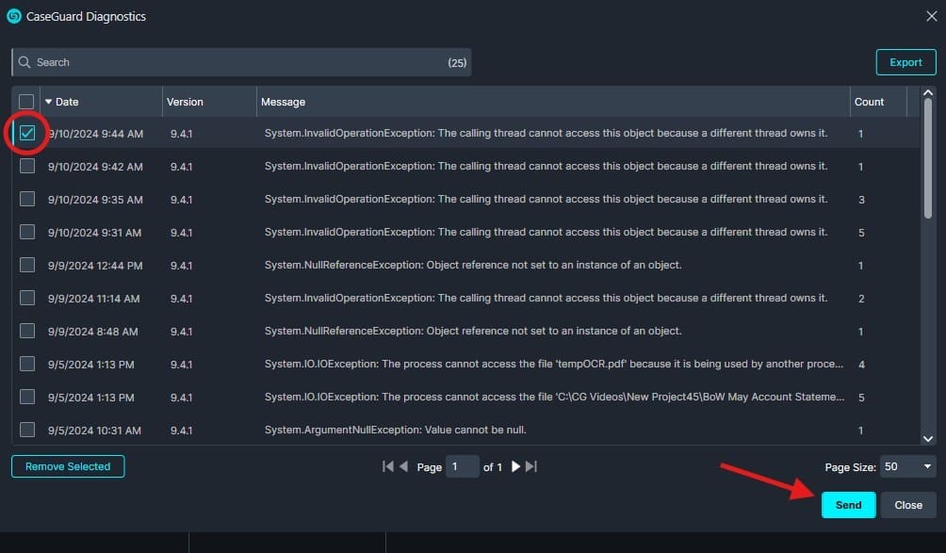Viewport: 946px width, 553px height.
Task: Jump to last page arrow
Action: pyautogui.click(x=531, y=466)
